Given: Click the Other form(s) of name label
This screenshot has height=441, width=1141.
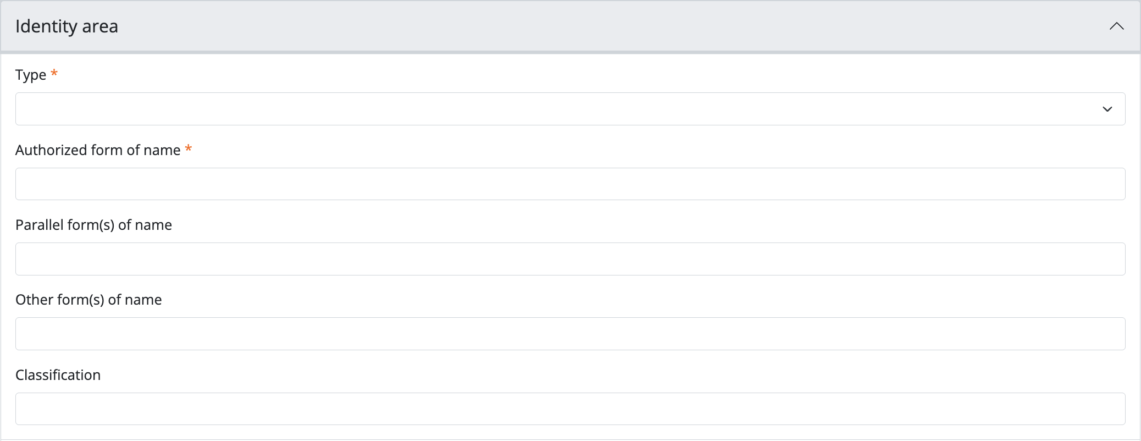Looking at the screenshot, I should [88, 300].
